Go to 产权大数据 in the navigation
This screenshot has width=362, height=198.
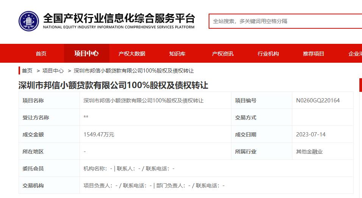click(132, 54)
